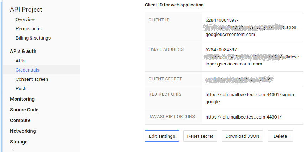Click the Edit settings button
Image resolution: width=304 pixels, height=152 pixels.
162,136
